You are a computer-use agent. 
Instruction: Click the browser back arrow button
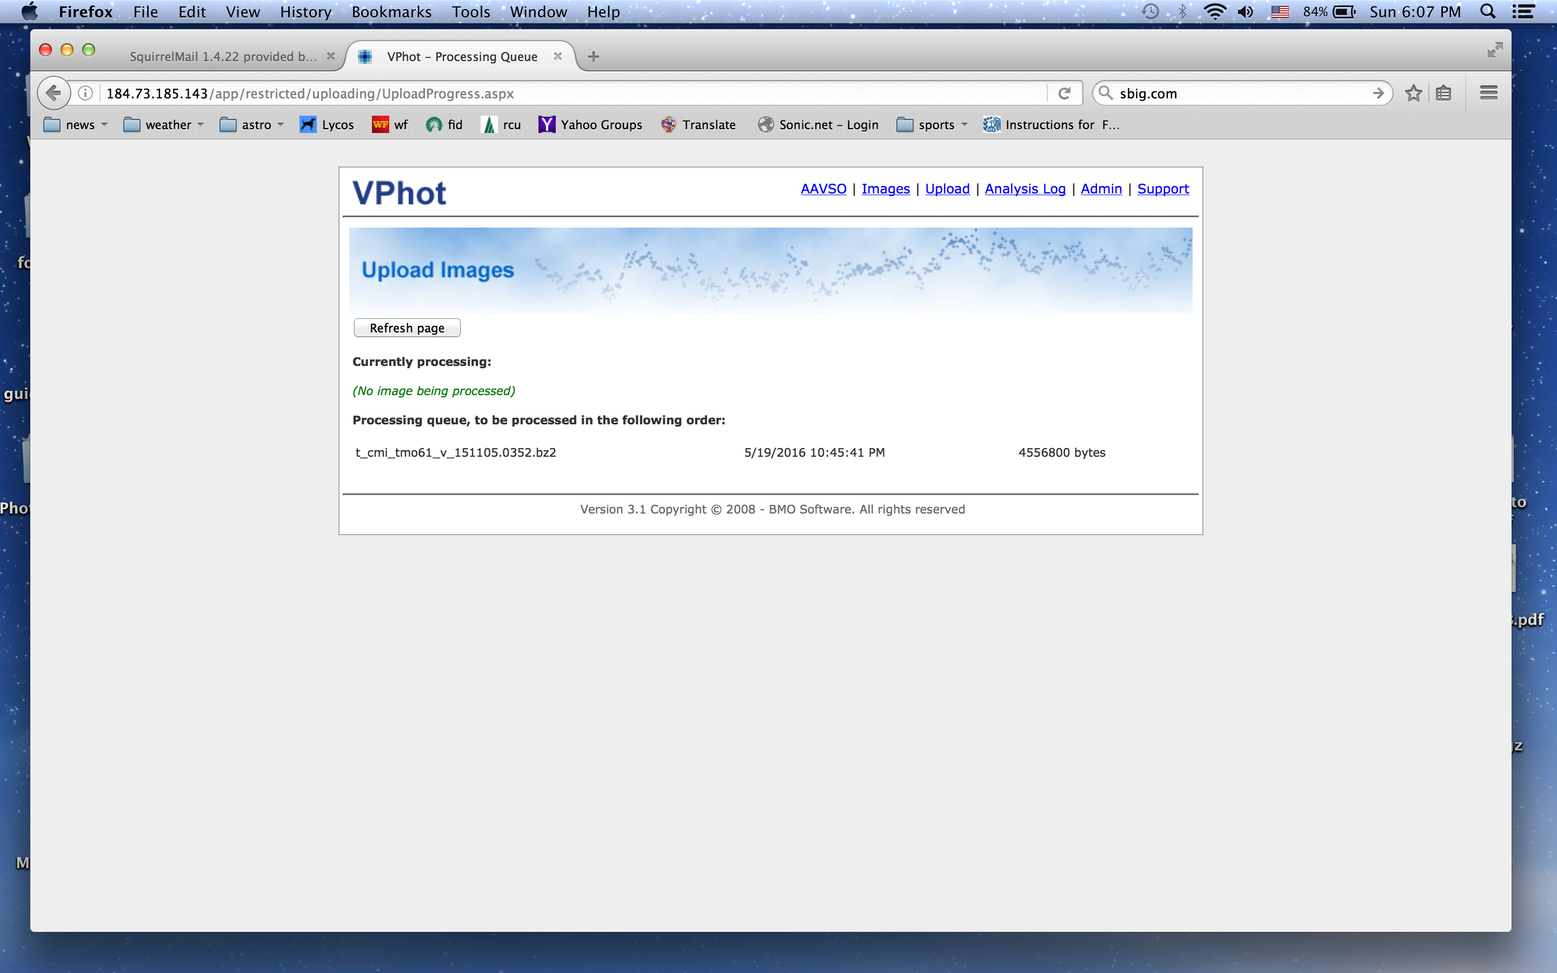[x=54, y=94]
